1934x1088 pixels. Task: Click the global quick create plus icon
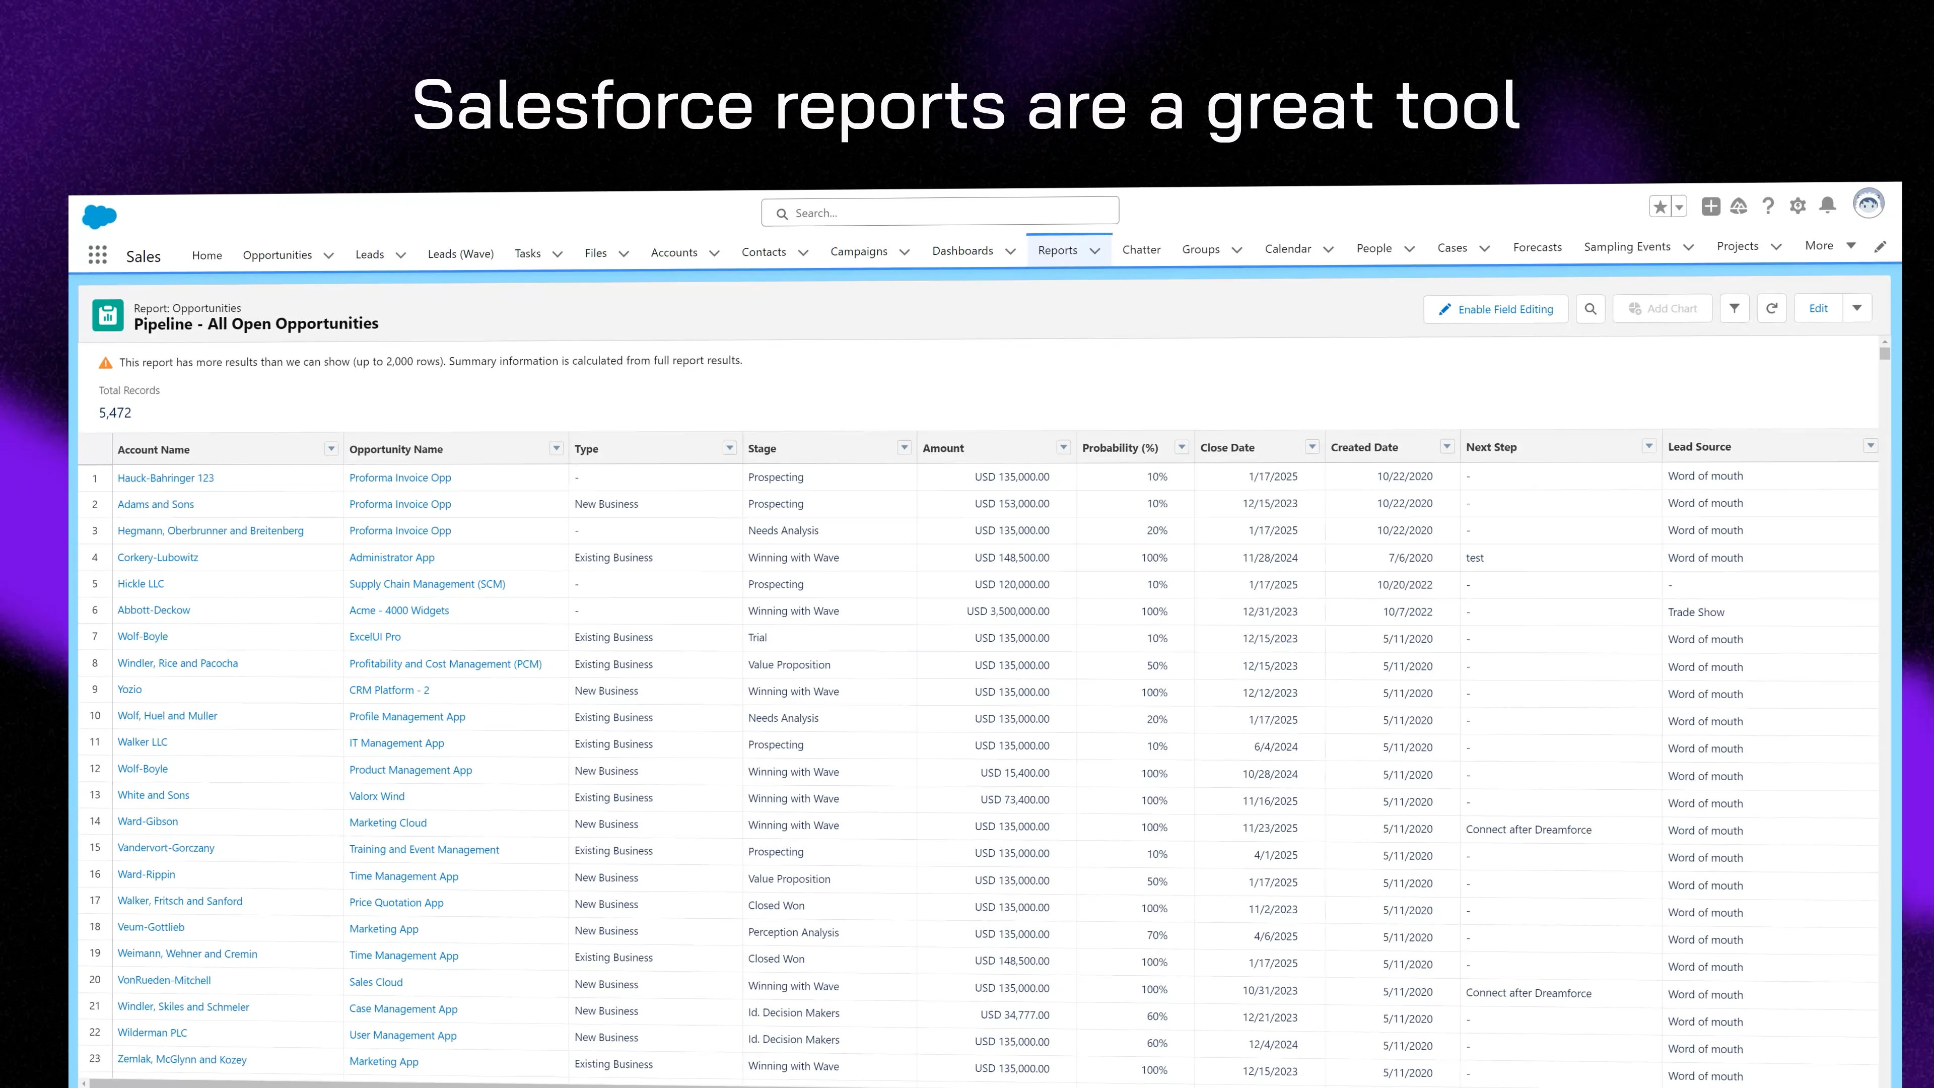(1711, 206)
